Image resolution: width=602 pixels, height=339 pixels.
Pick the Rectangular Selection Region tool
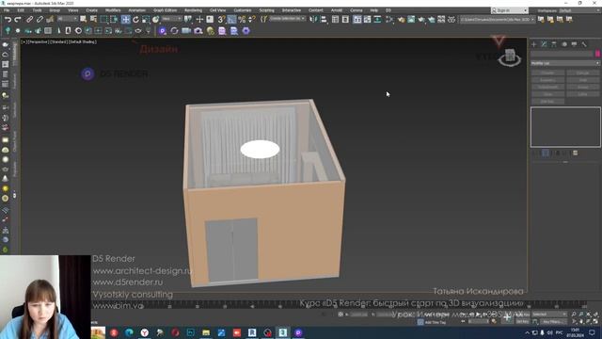coord(103,19)
